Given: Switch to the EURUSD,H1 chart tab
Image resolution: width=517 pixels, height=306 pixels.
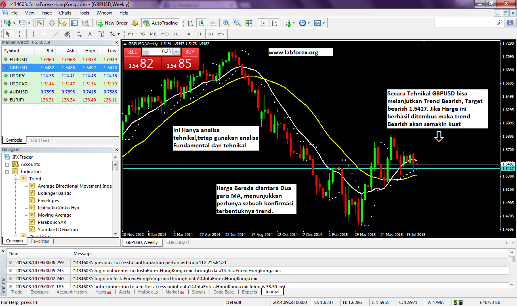Looking at the screenshot, I should coord(178,242).
